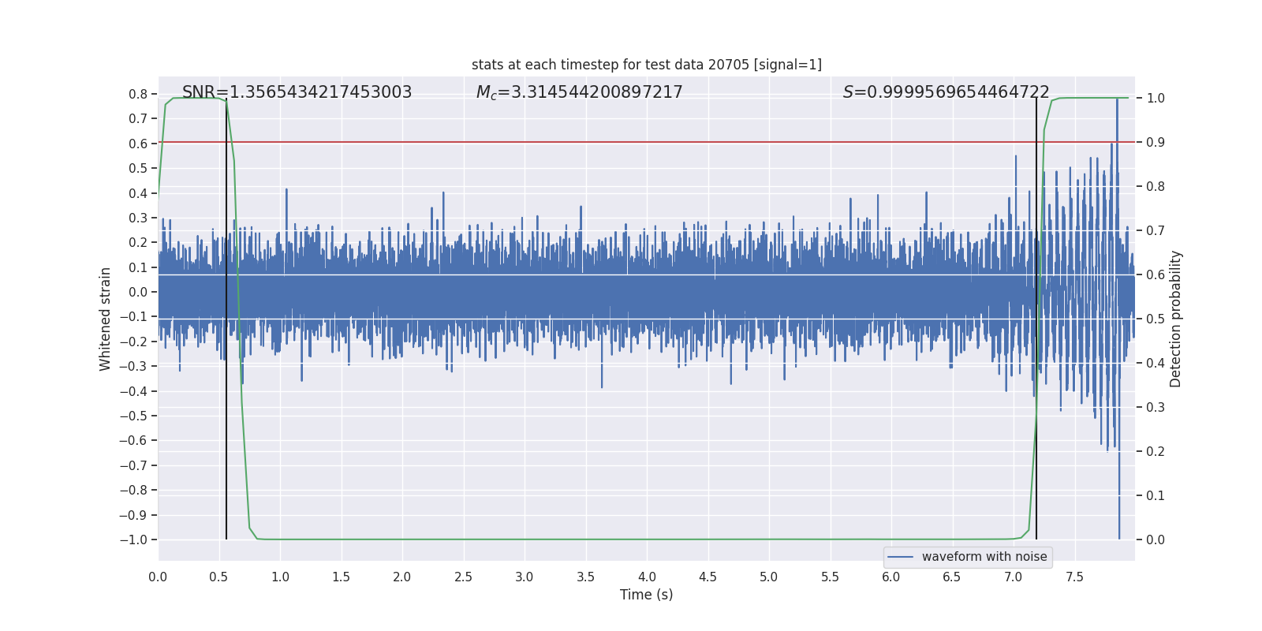Click the S score annotation
Screen dimensions: 1262x631
tap(946, 92)
